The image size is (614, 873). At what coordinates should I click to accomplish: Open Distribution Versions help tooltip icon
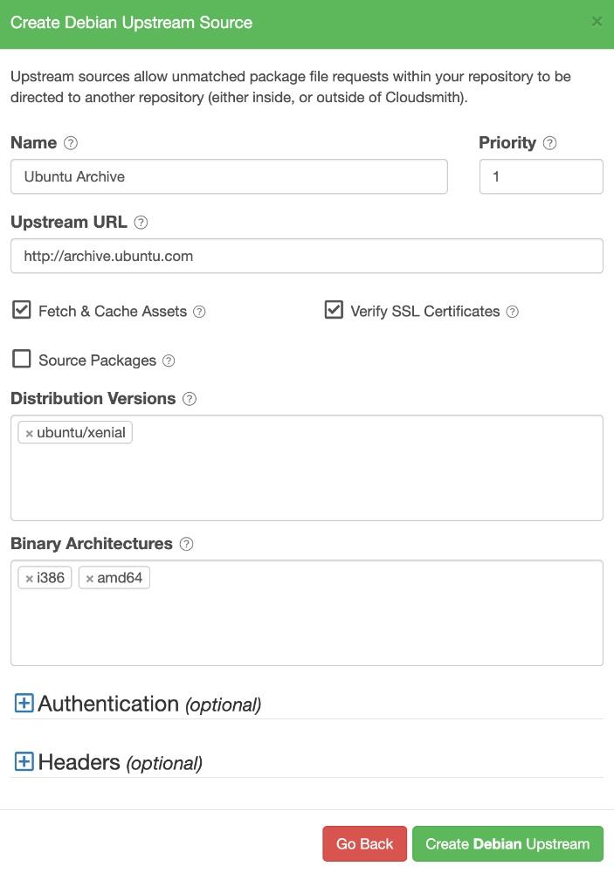(x=190, y=399)
